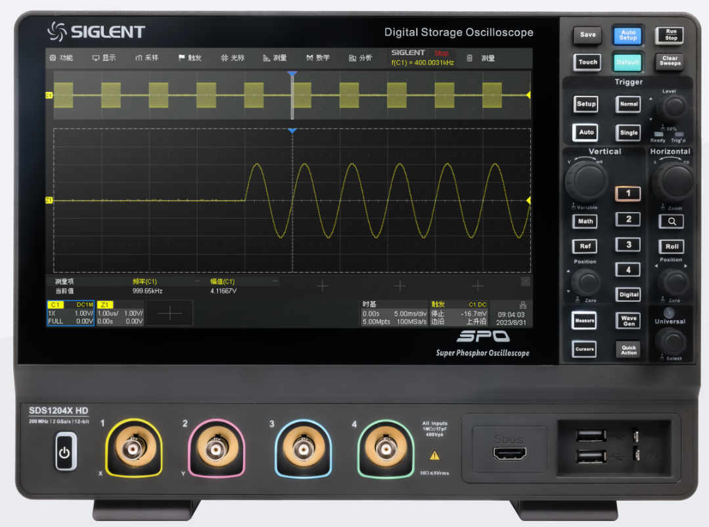Toggle the Touch screen button
This screenshot has width=709, height=527.
tap(588, 62)
